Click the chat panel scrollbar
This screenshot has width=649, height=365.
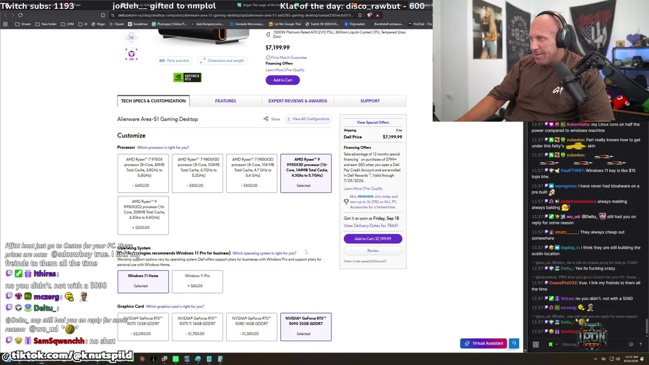click(646, 326)
